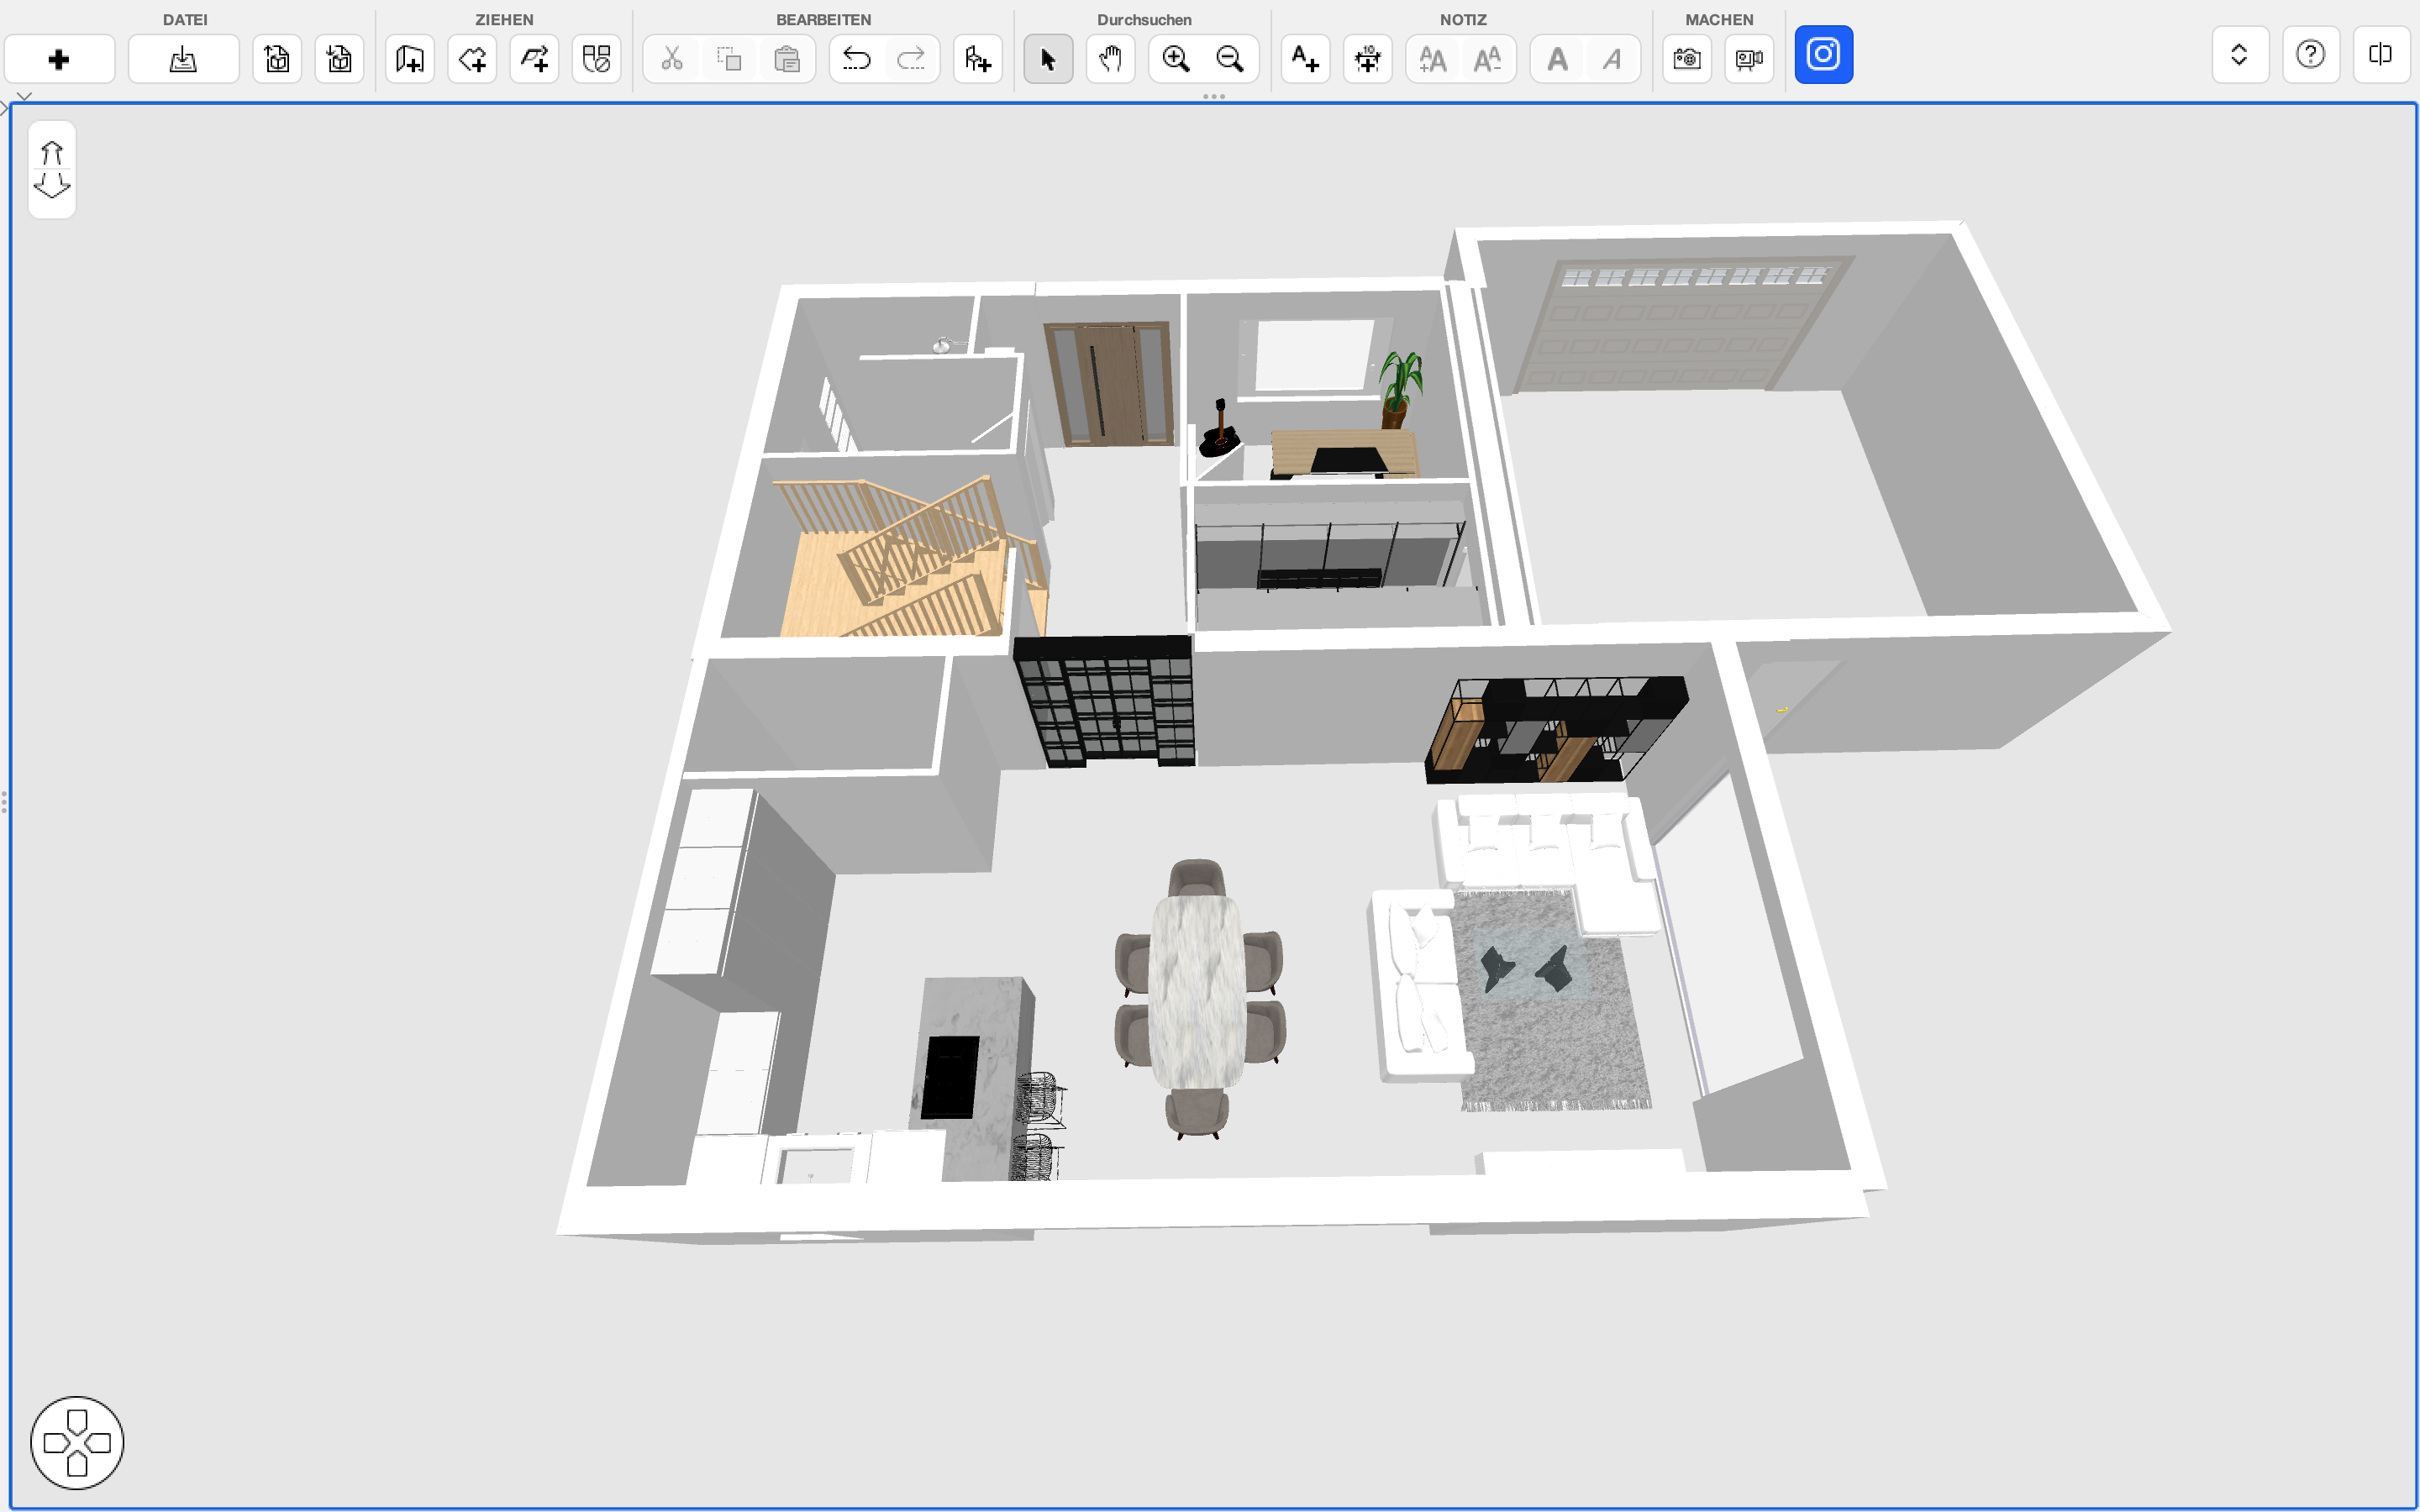
Task: Toggle the split view panel button
Action: [2380, 55]
